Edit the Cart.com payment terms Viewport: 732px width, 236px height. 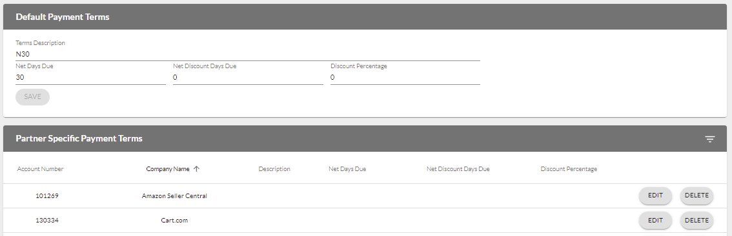click(x=655, y=220)
